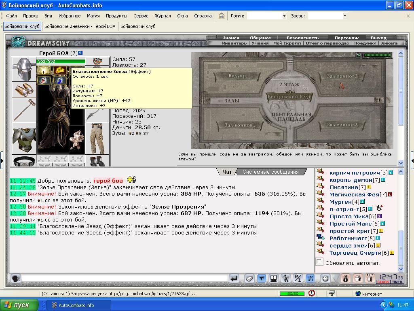Open the info icon next to Магическая Фея
Viewport: 414px width, 311px height.
390,194
